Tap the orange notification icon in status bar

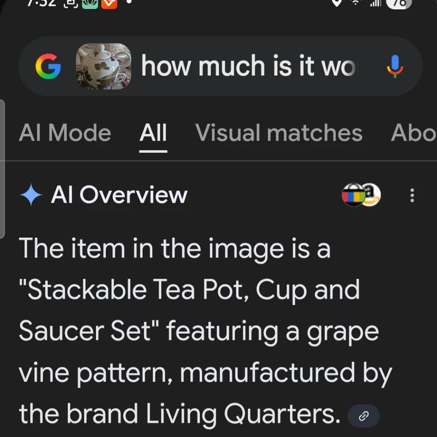(109, 3)
